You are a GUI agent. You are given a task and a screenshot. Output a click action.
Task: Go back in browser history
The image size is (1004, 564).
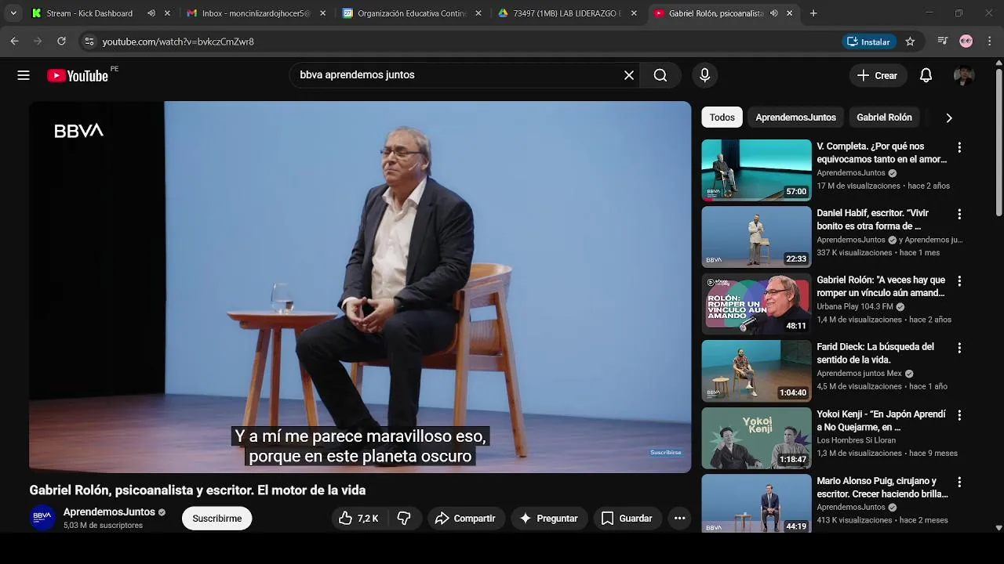pos(14,42)
